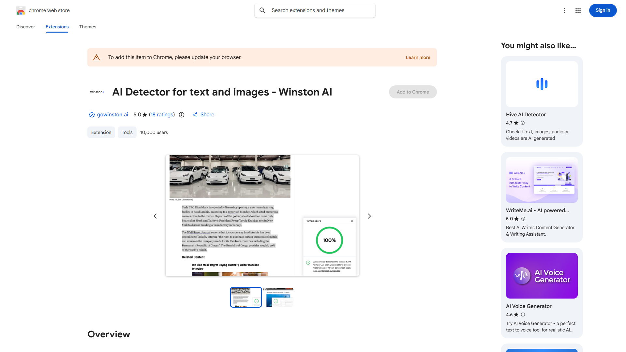Open the Google apps grid icon
Viewport: 626px width, 352px height.
pyautogui.click(x=578, y=11)
